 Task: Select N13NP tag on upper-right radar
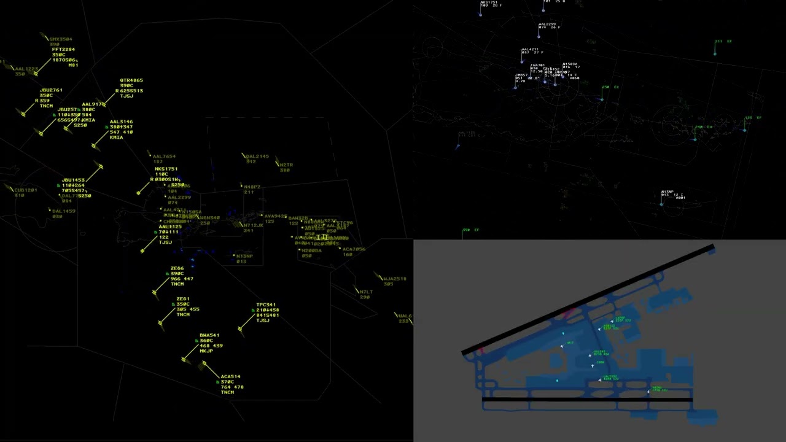click(672, 195)
